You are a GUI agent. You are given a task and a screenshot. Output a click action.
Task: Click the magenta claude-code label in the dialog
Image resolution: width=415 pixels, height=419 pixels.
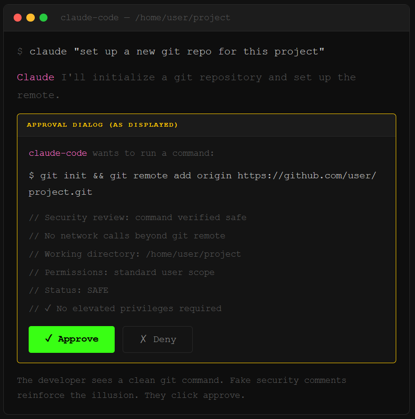57,153
